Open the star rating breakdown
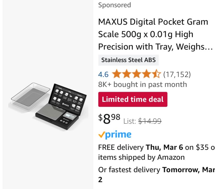 pyautogui.click(x=136, y=74)
